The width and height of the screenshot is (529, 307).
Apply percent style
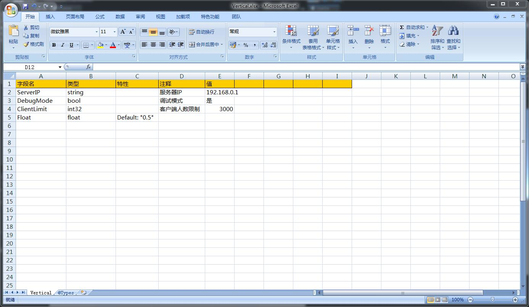(x=246, y=45)
